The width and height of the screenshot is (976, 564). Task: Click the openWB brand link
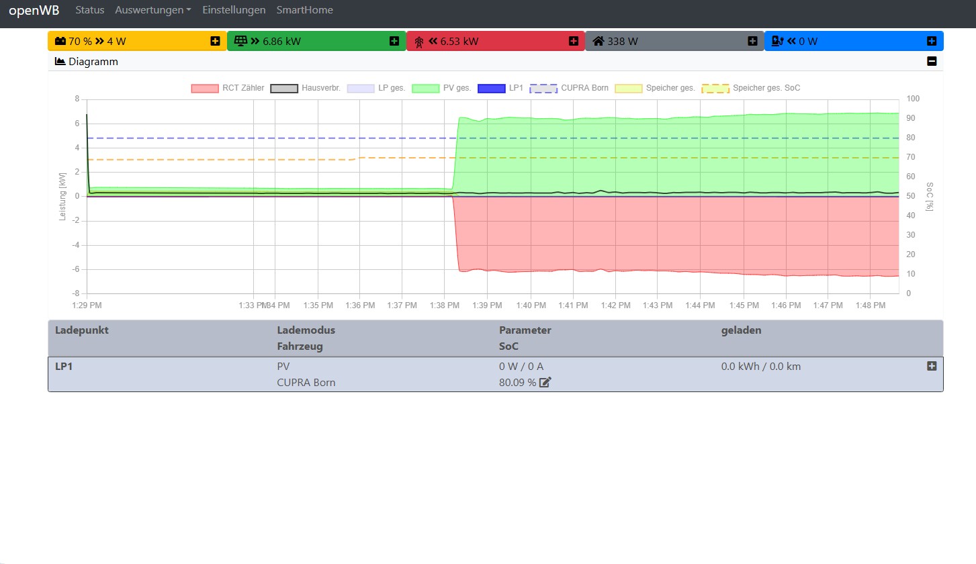coord(34,10)
